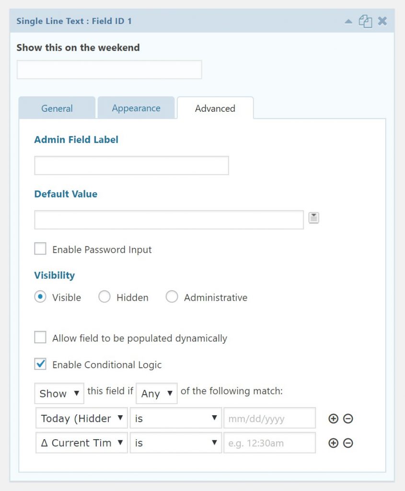This screenshot has width=405, height=491.
Task: Add a rule below the Current Time condition
Action: tap(334, 443)
